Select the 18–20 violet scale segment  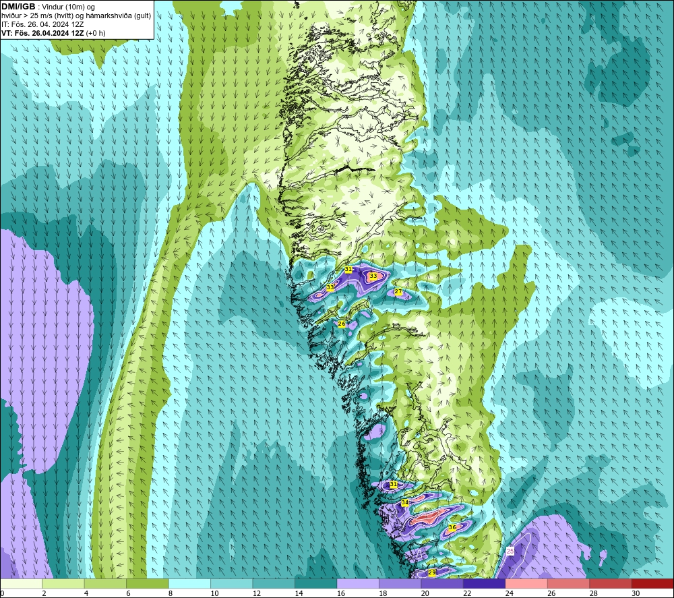pos(400,583)
